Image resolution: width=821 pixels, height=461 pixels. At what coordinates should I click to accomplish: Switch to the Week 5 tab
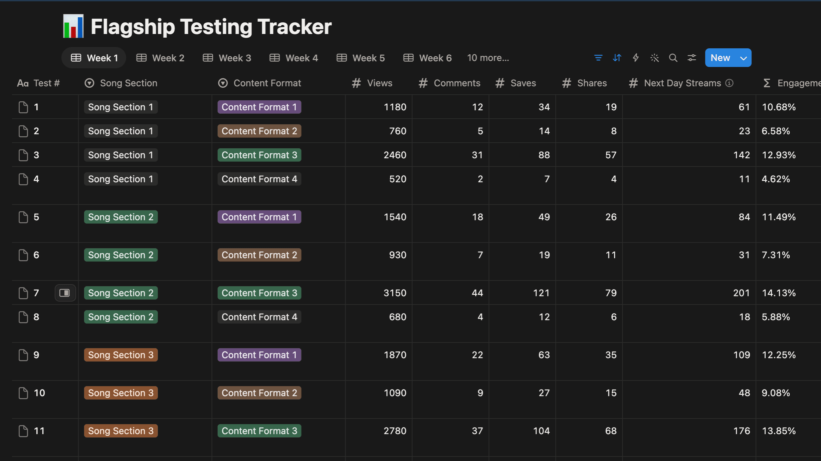coord(361,58)
